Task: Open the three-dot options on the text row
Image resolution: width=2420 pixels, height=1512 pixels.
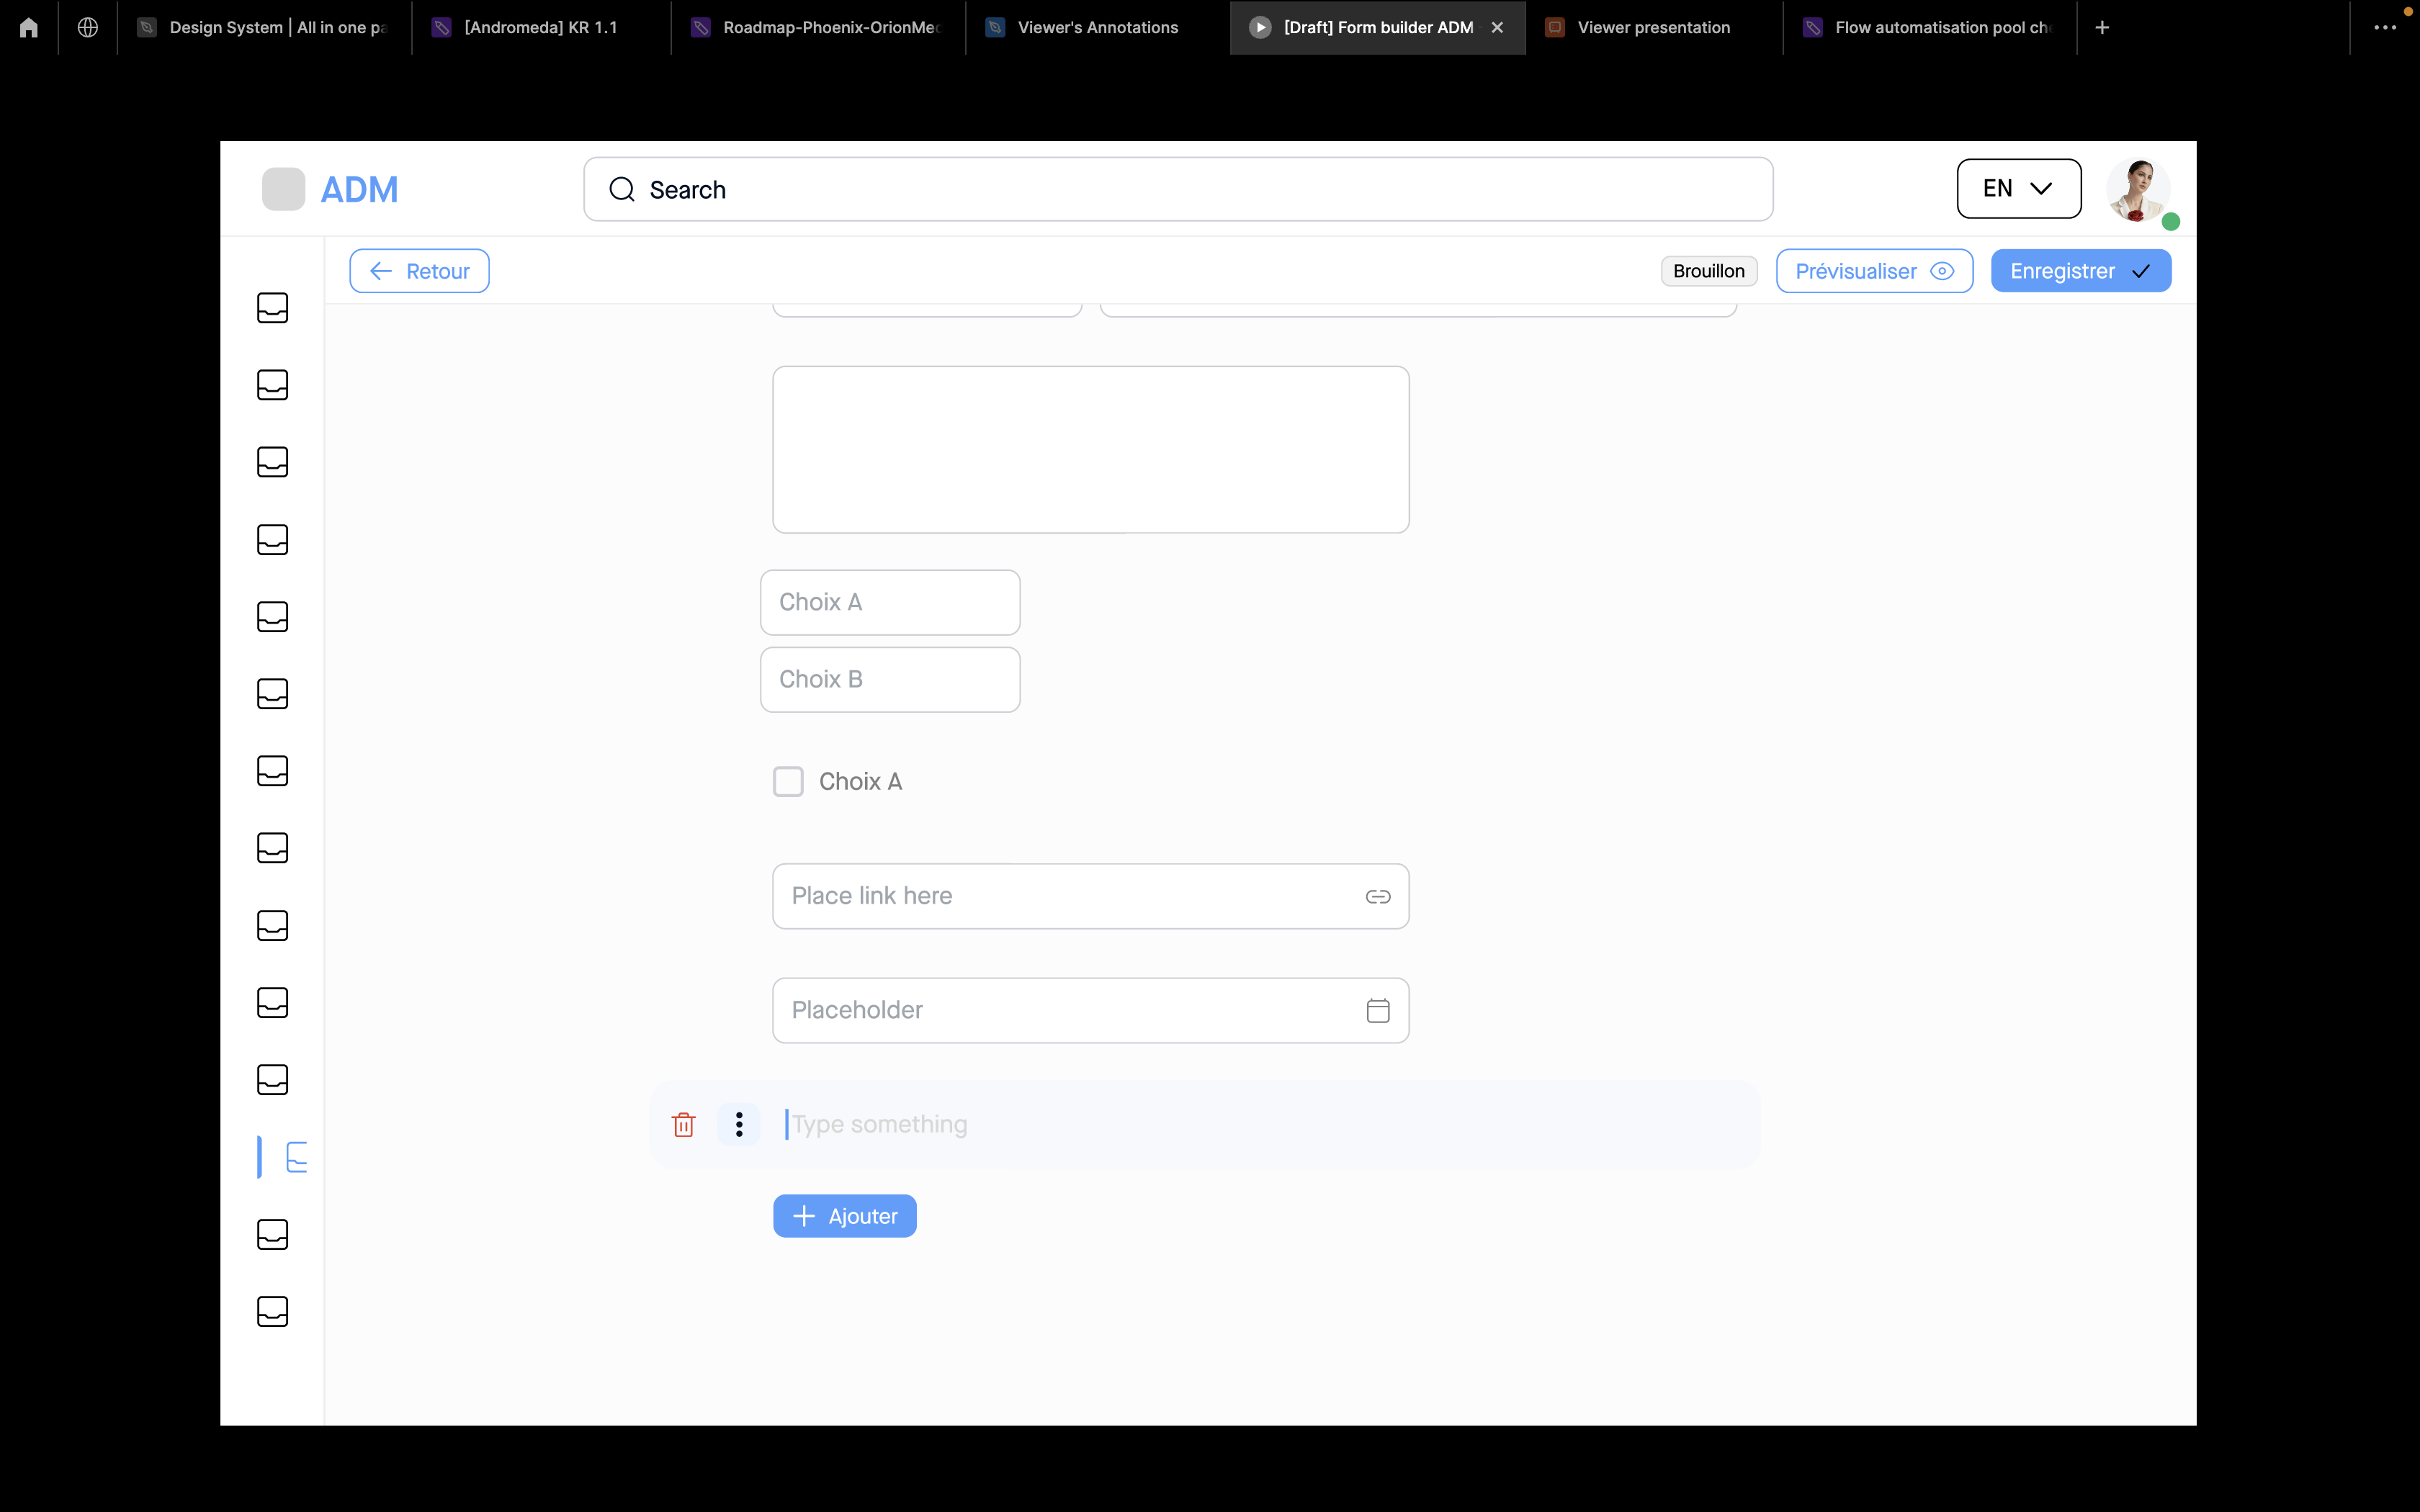Action: (x=739, y=1124)
